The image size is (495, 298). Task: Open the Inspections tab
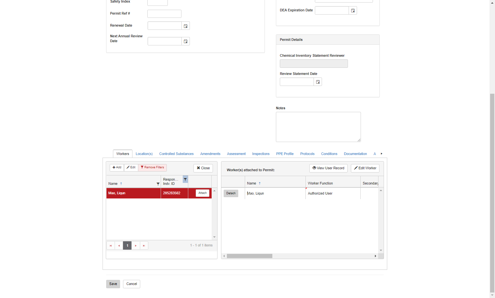coord(261,154)
